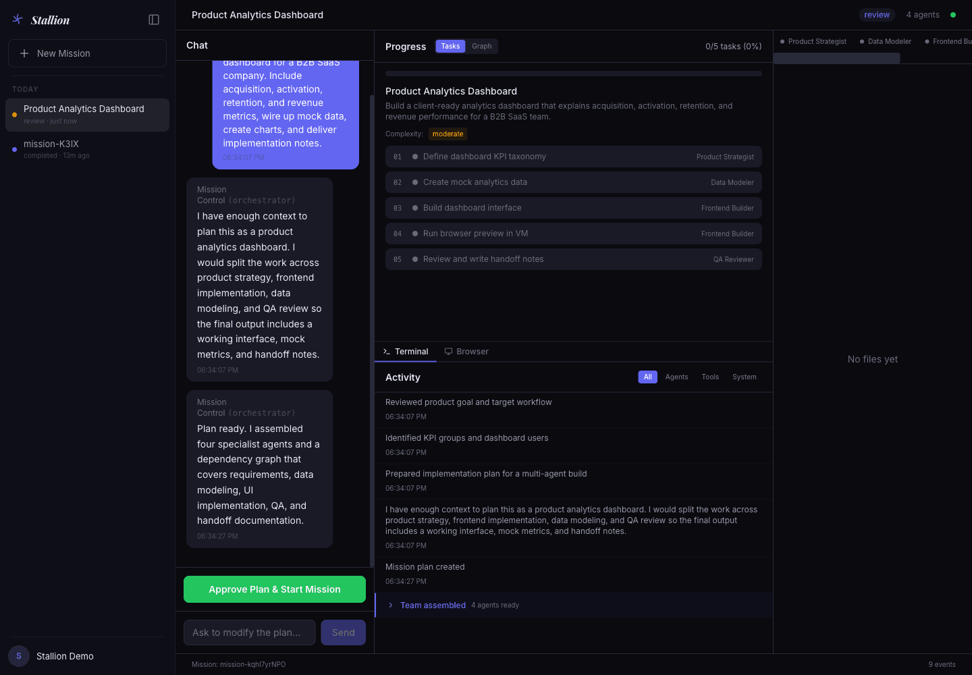Click the 4 agents label in header
This screenshot has width=972, height=675.
[x=923, y=15]
